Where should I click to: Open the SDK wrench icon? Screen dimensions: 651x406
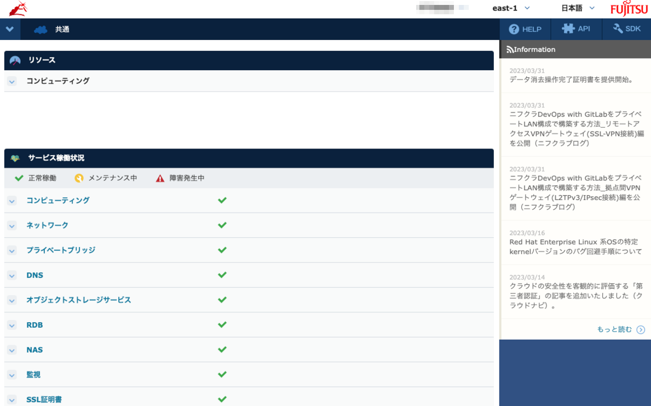tap(618, 29)
